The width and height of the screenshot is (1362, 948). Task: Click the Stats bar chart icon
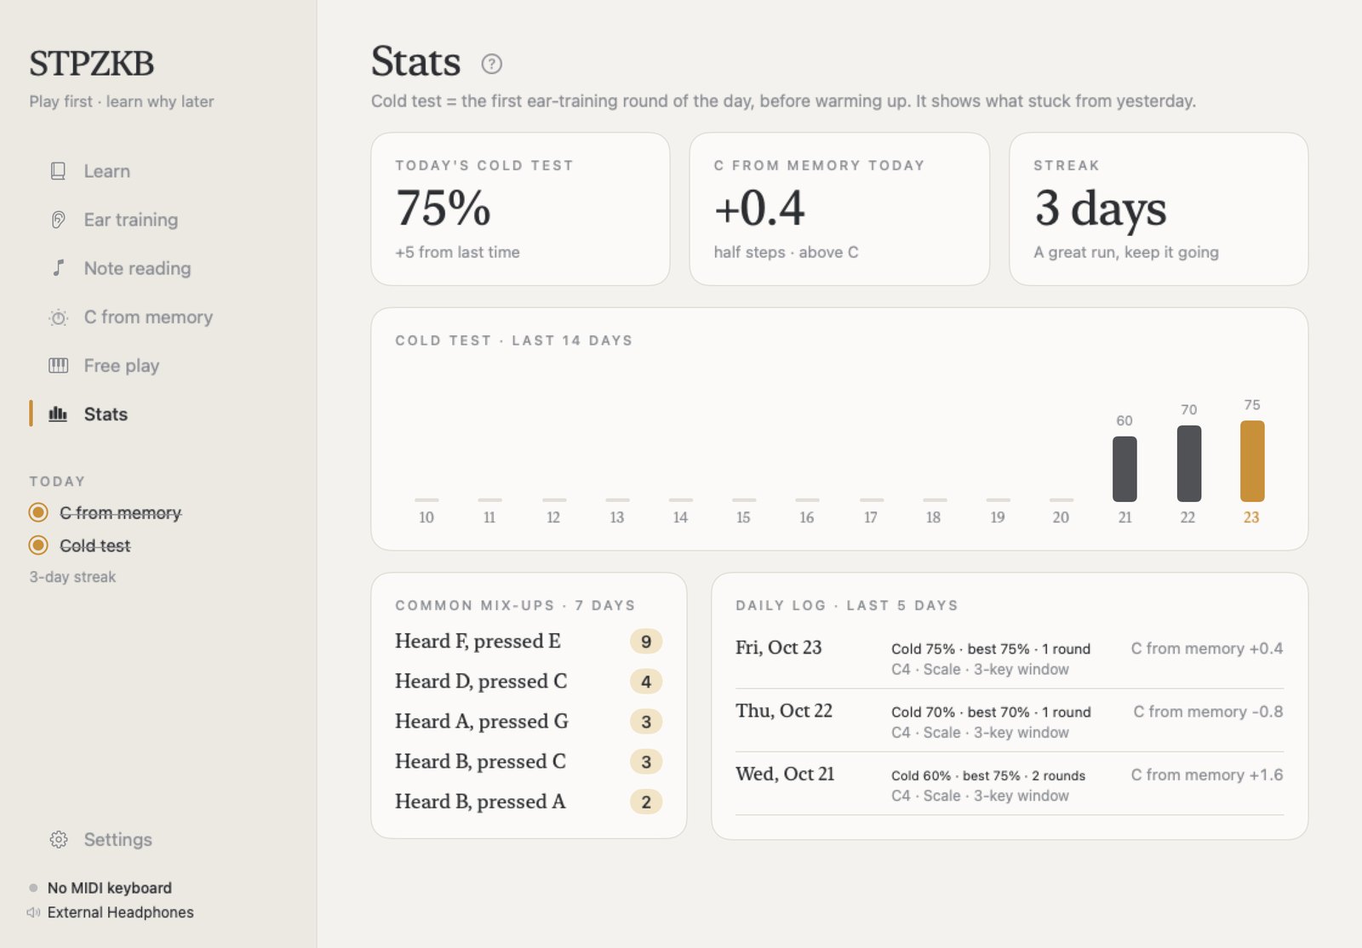58,414
